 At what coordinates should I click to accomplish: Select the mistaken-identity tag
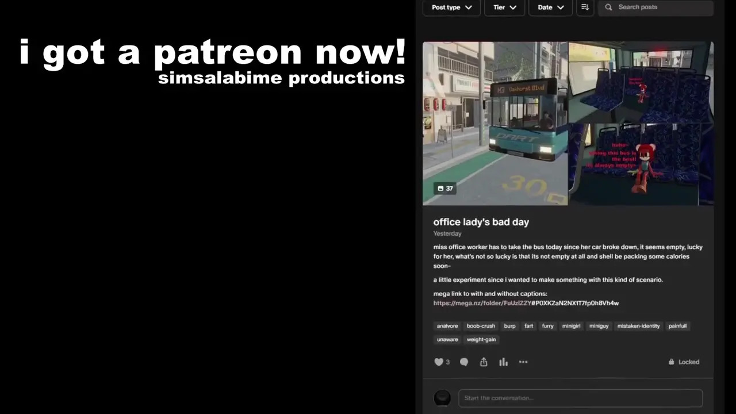(638, 326)
